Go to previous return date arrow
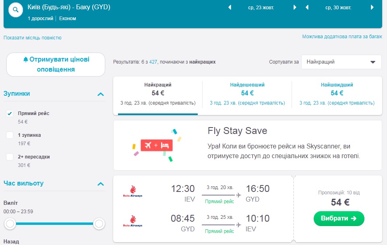387x245 pixels. point(307,8)
